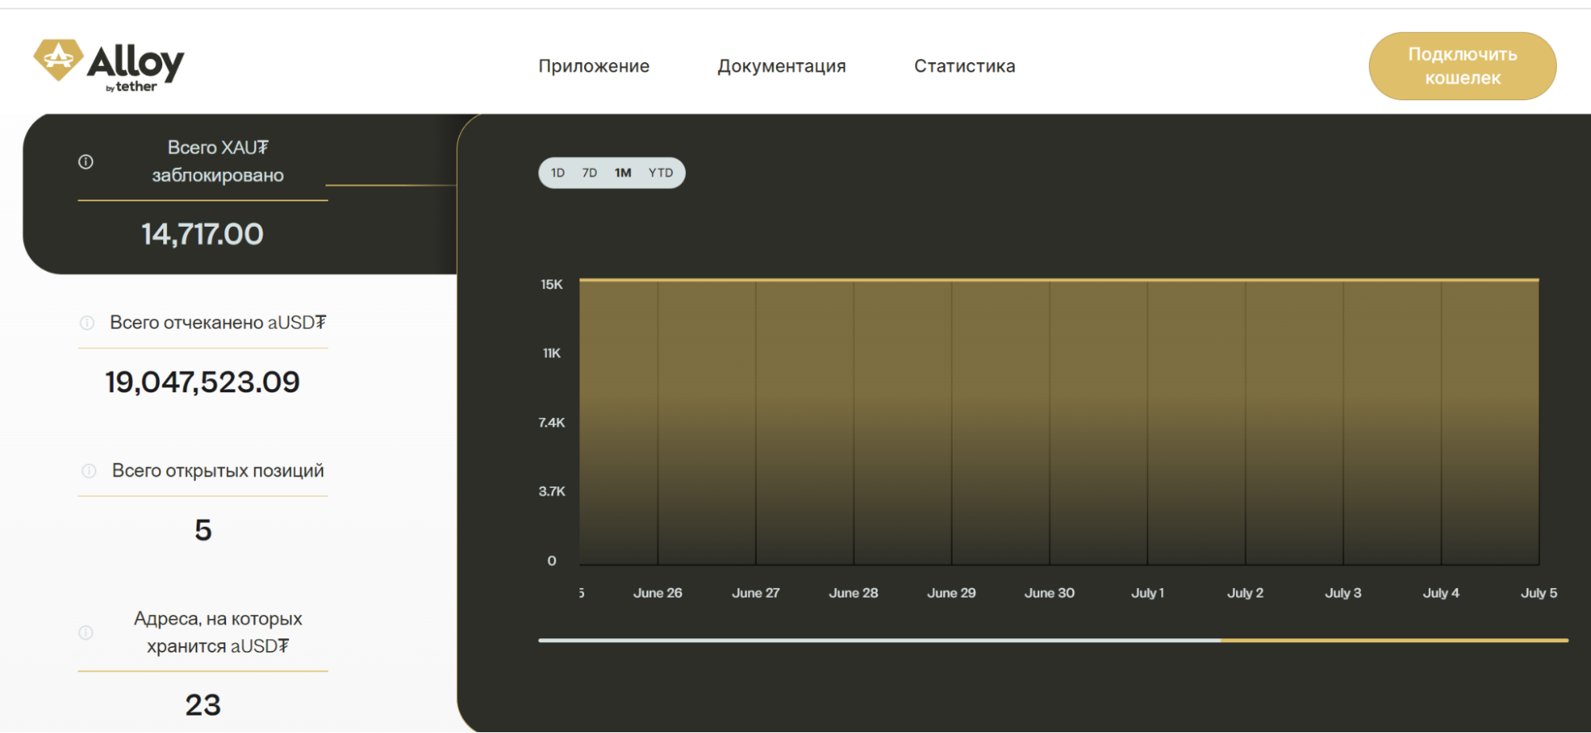Click the chart bar for July 1

click(1146, 422)
